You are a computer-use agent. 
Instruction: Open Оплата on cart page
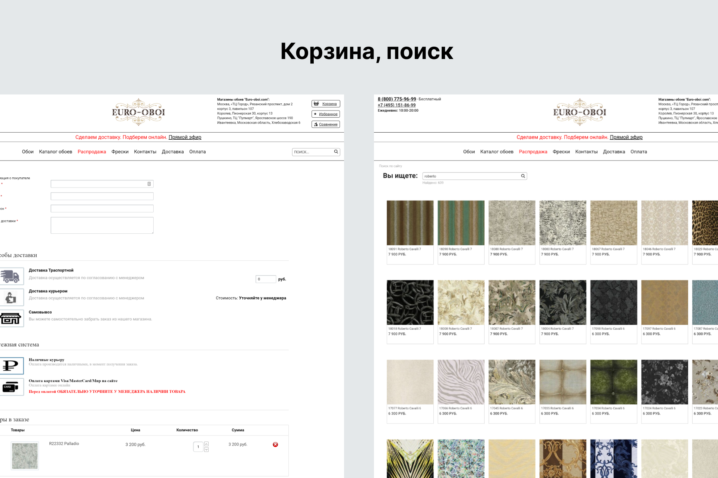pos(197,152)
